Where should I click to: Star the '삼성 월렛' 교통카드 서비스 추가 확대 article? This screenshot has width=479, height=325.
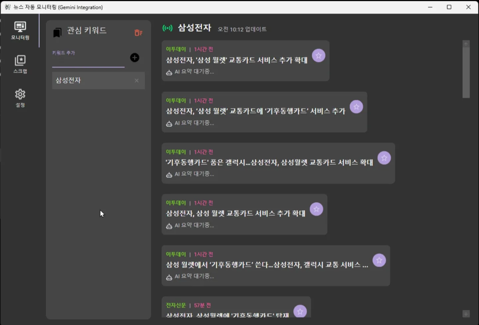coord(319,56)
